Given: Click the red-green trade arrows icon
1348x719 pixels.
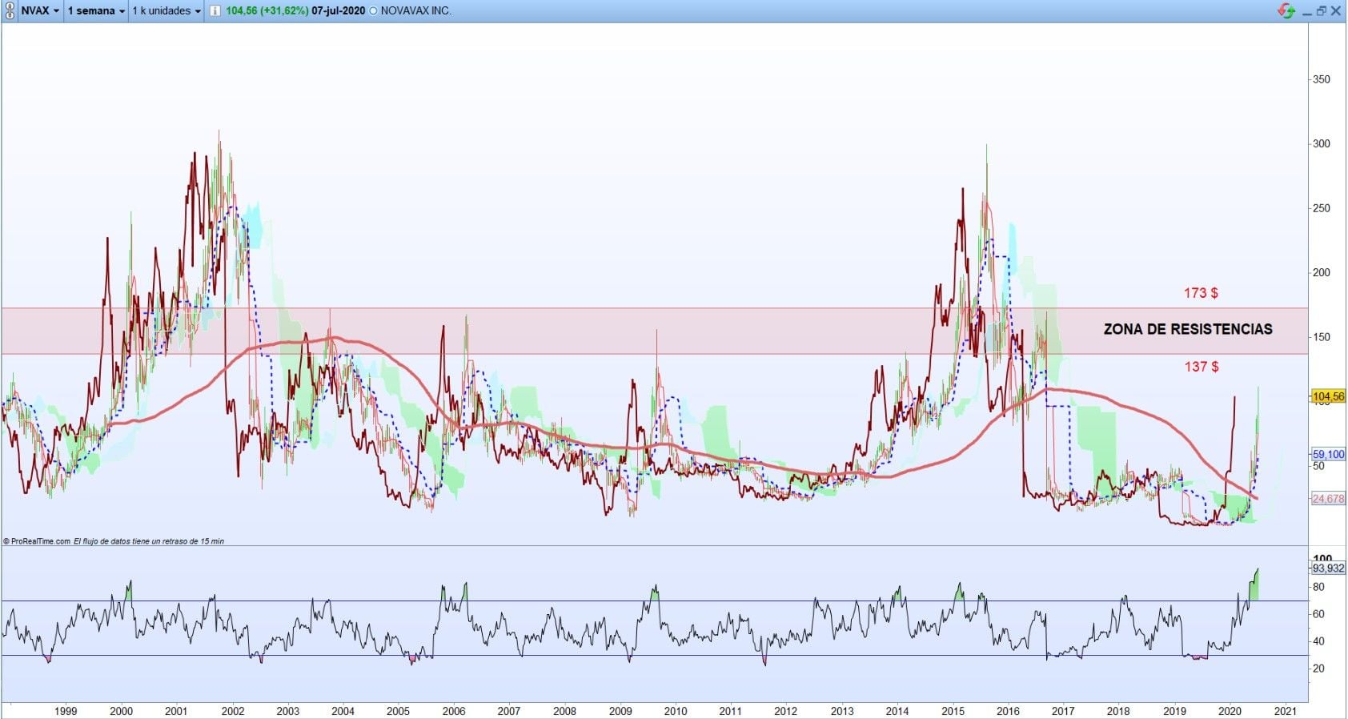Looking at the screenshot, I should (1286, 10).
